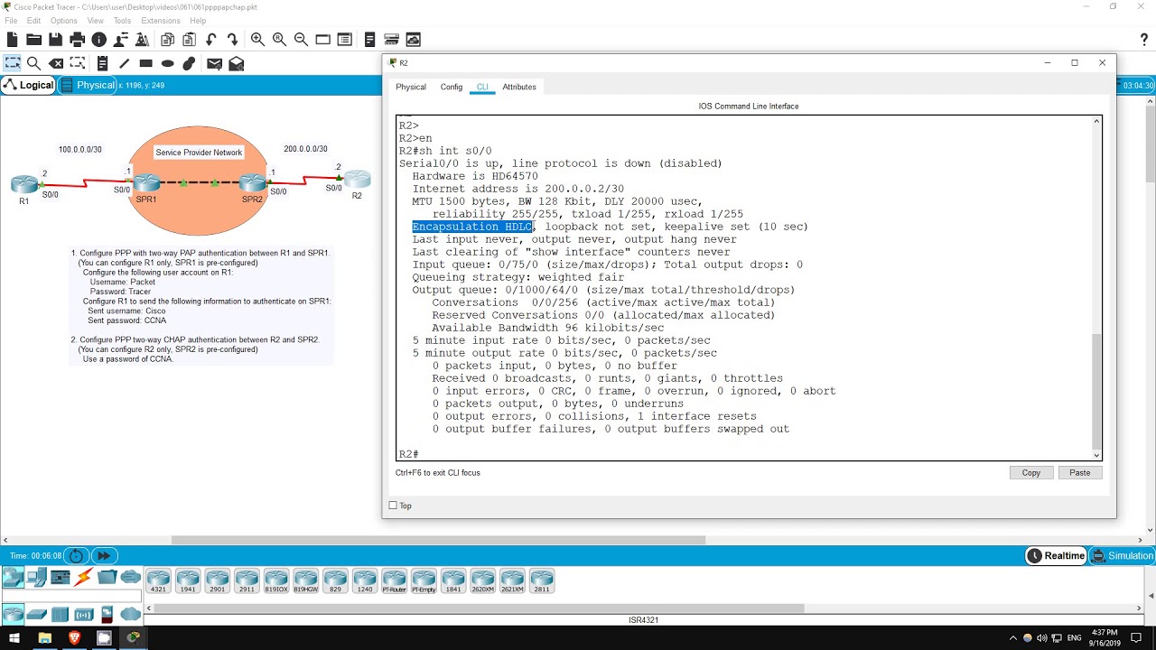Select the 1841 router device

click(453, 581)
